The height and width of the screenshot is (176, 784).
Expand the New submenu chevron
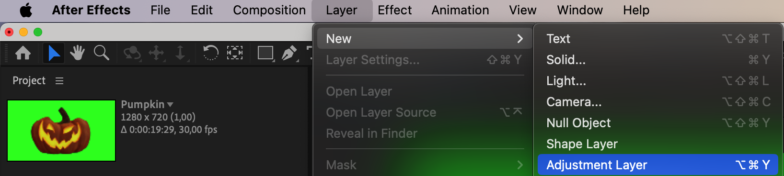pos(520,39)
